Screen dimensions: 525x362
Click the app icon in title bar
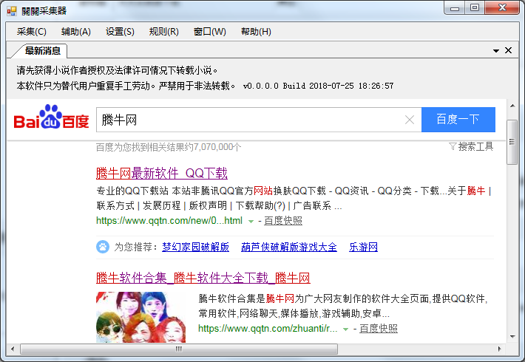tap(11, 11)
